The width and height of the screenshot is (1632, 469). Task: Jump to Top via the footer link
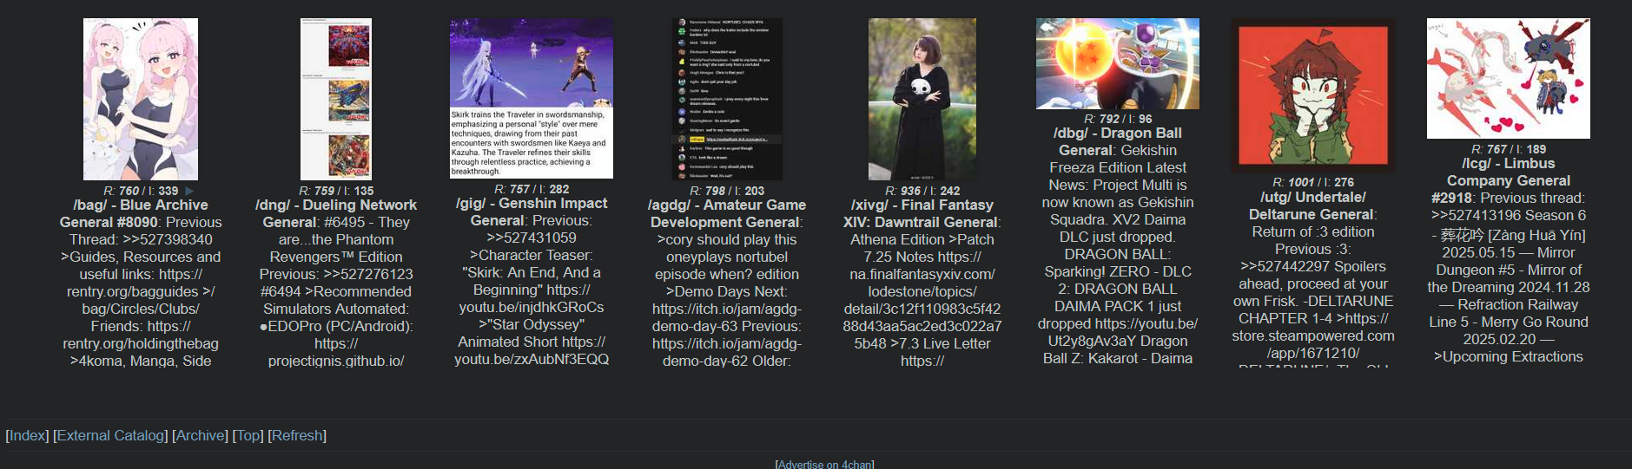pos(248,435)
